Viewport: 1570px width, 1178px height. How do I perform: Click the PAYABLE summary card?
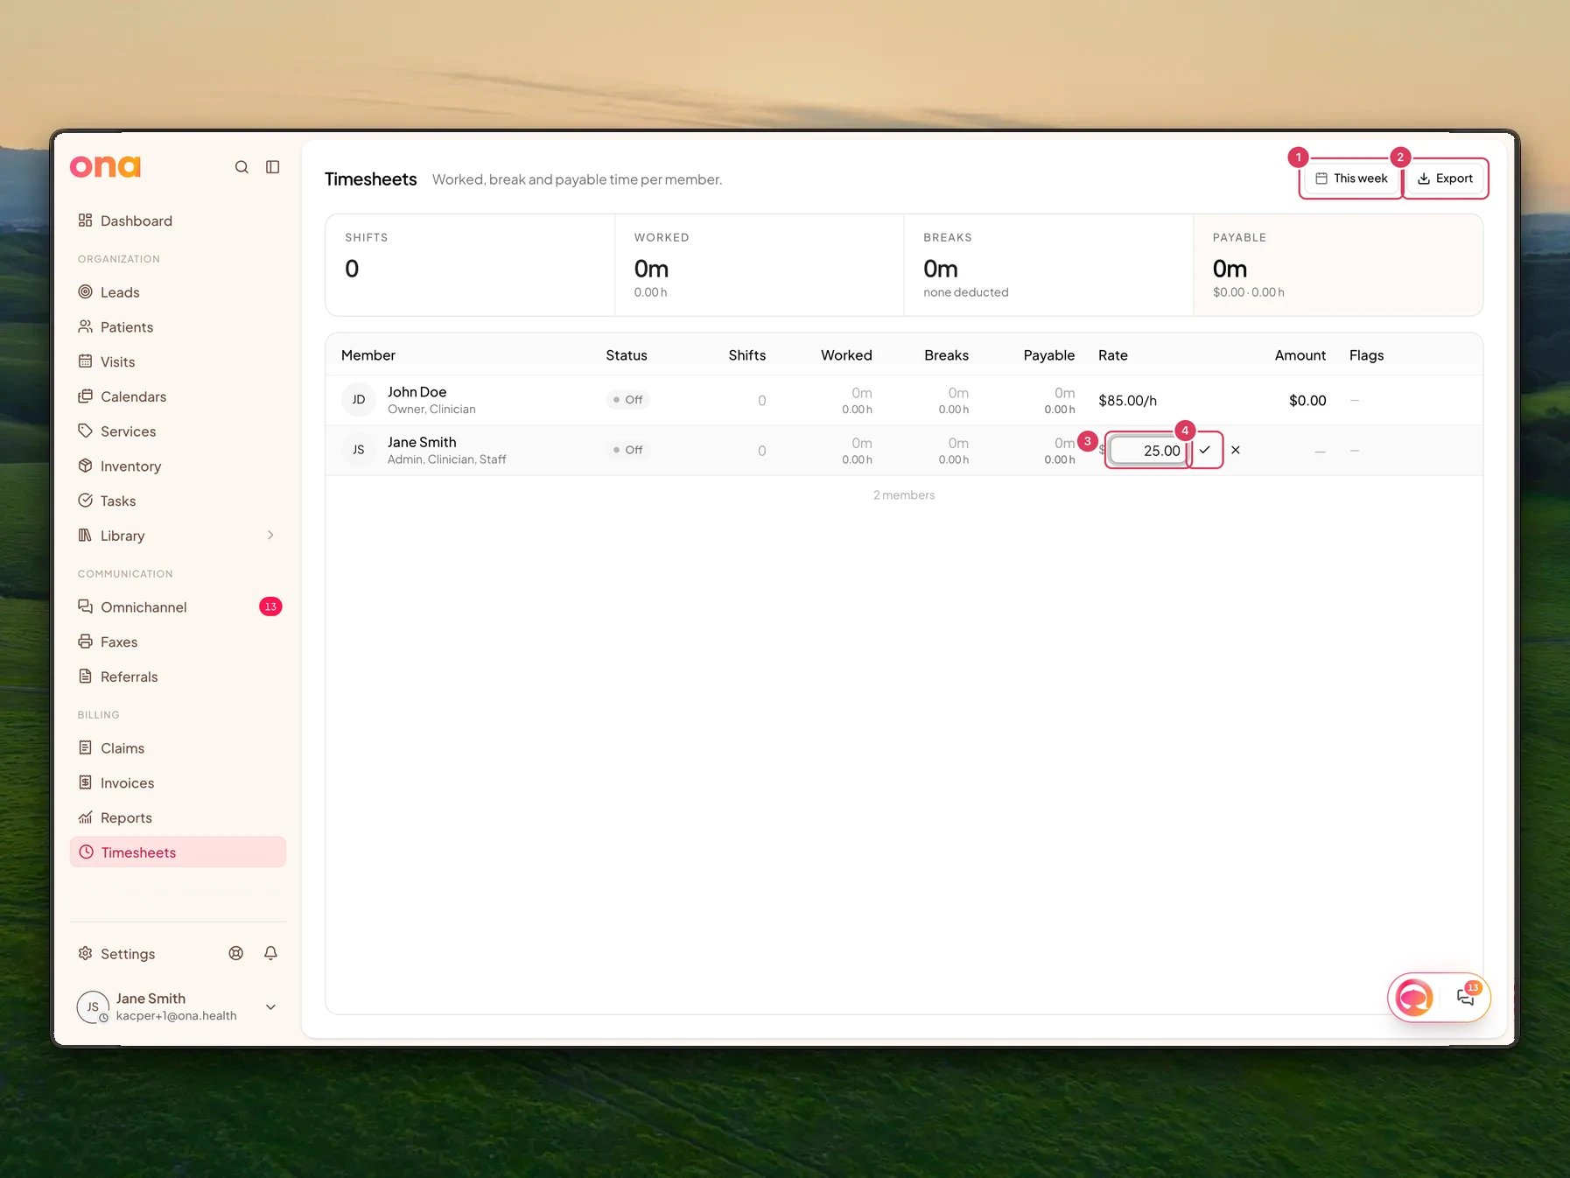click(1337, 265)
